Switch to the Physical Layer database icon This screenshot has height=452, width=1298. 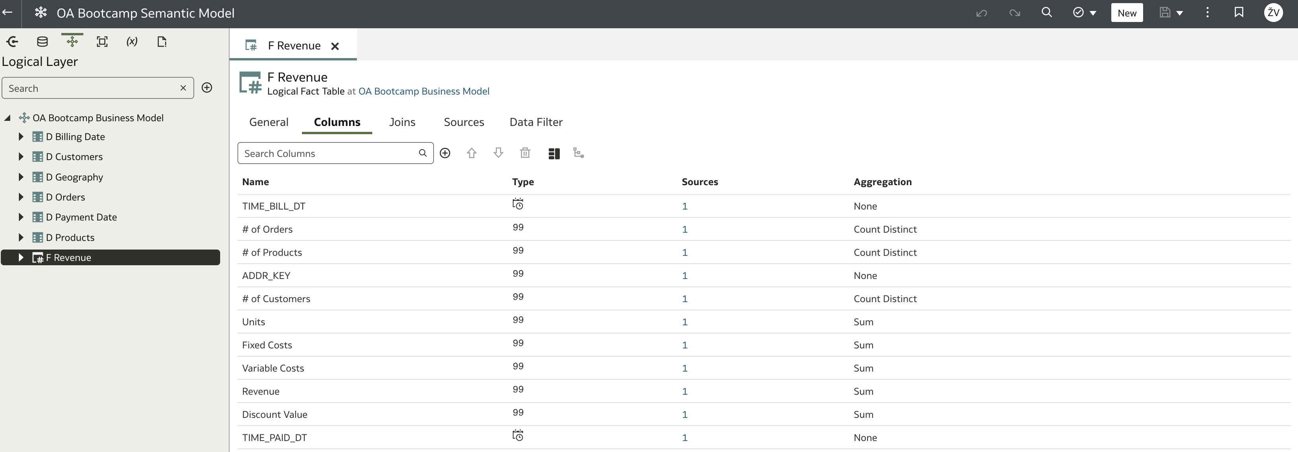pos(42,42)
